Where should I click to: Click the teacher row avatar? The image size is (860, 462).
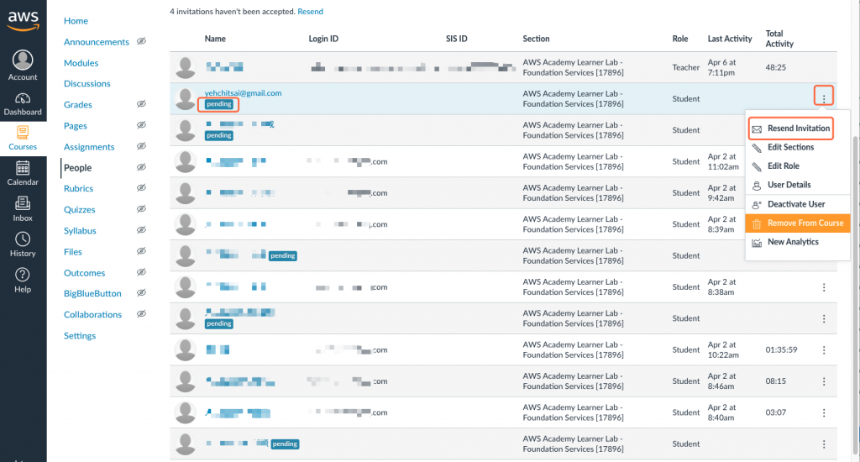tap(186, 67)
